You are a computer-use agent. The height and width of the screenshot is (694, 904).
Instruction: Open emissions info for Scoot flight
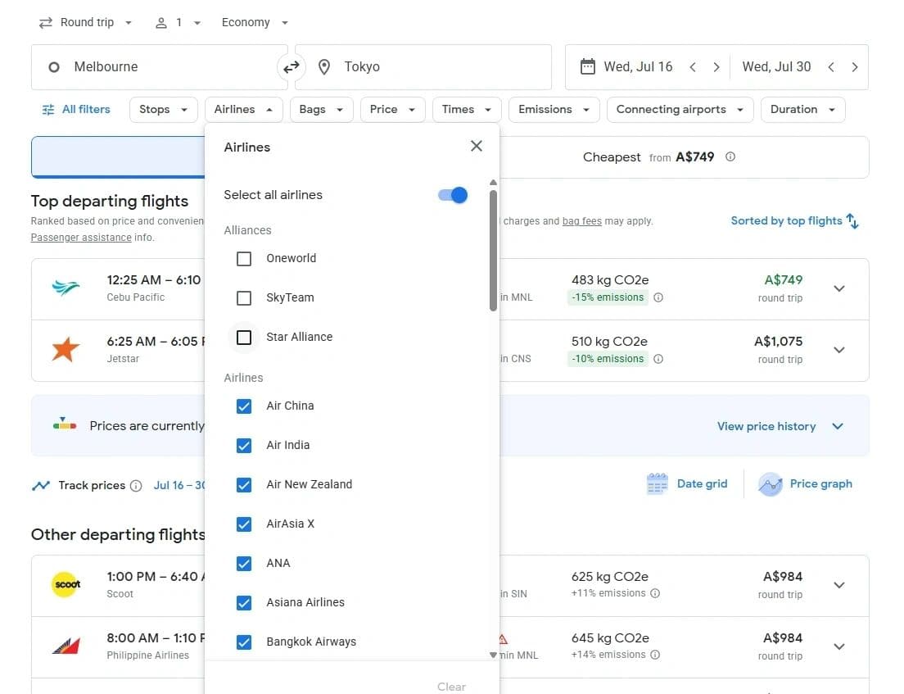tap(655, 593)
